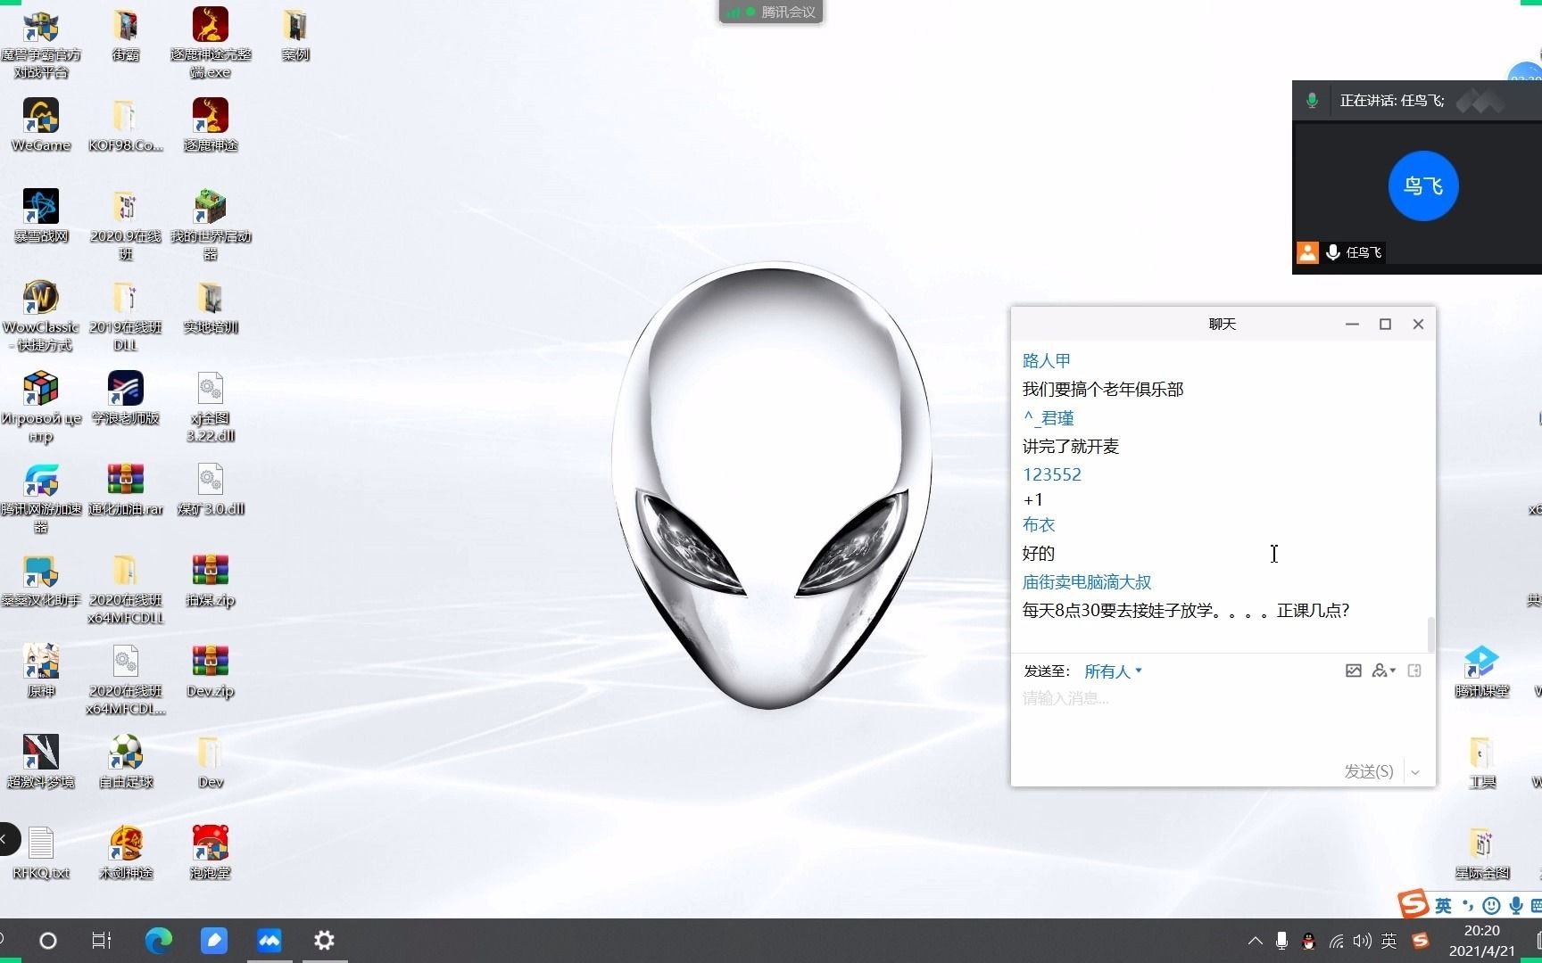Click Sogou emoji smiley icon

[x=1491, y=906]
